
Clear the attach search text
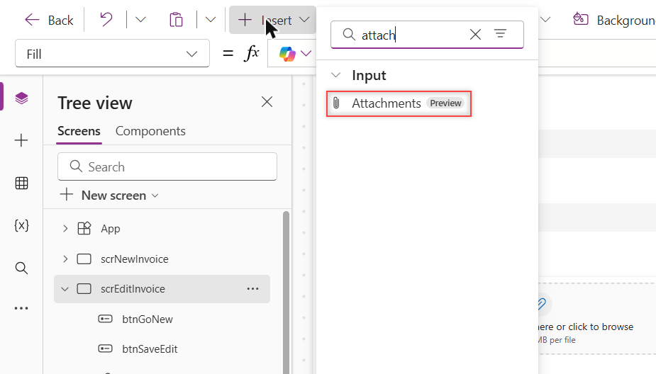pyautogui.click(x=475, y=34)
